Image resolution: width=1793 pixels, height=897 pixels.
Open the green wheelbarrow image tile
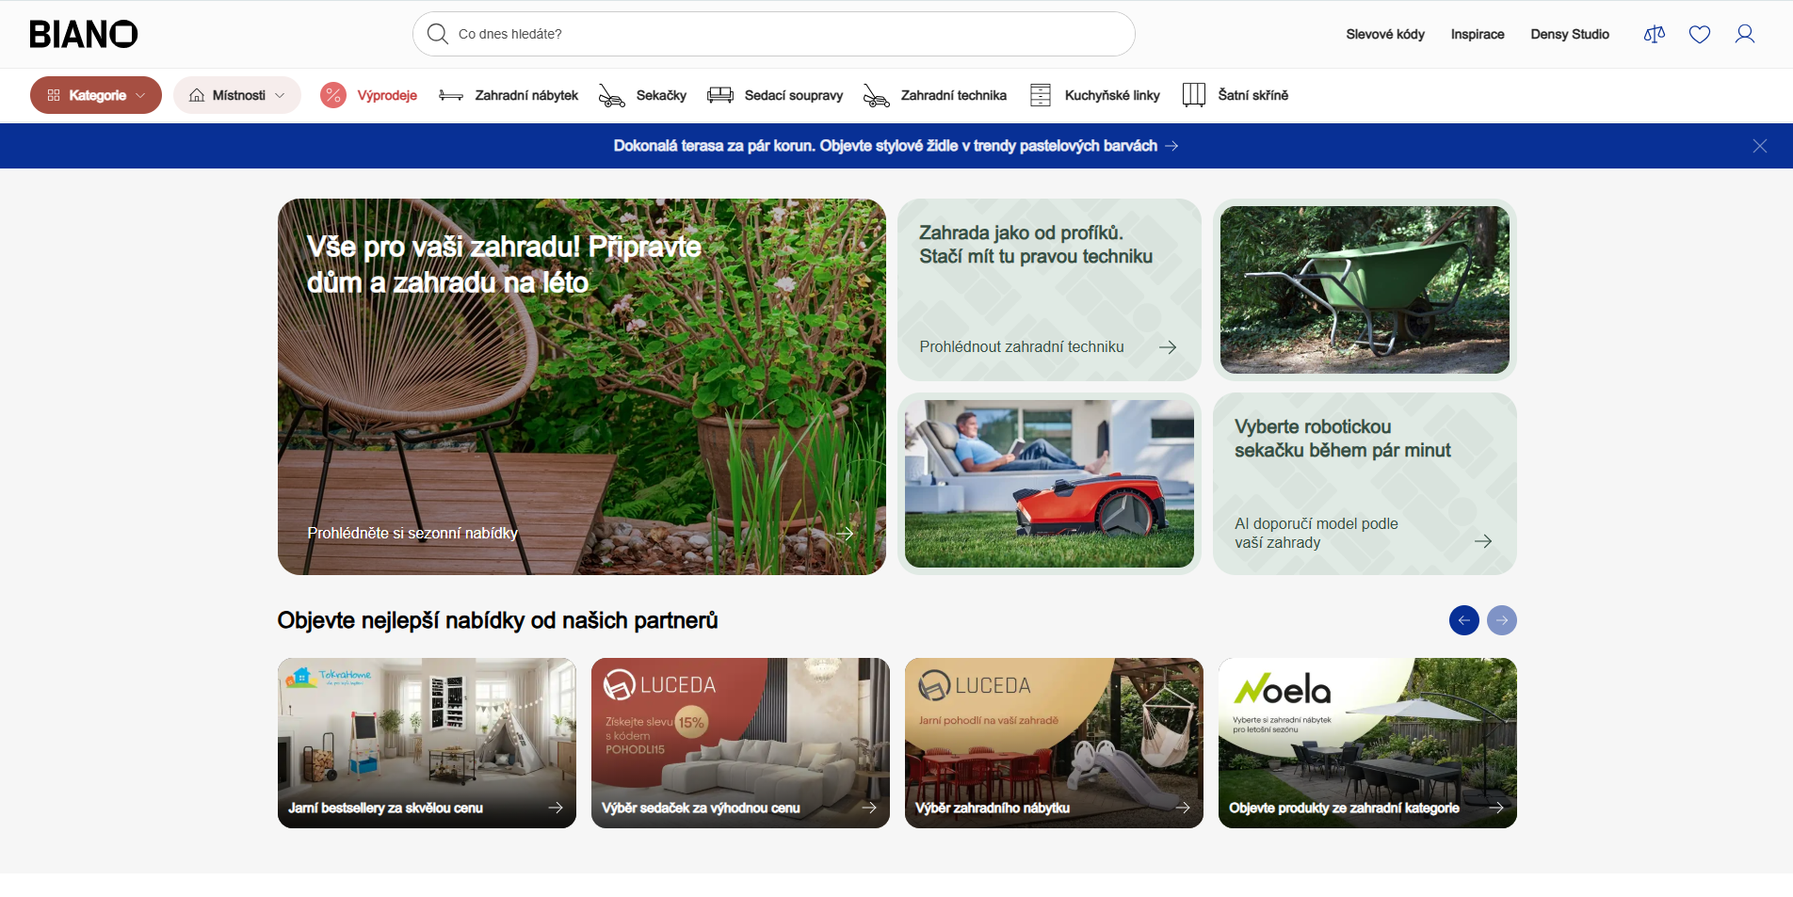[x=1364, y=290]
